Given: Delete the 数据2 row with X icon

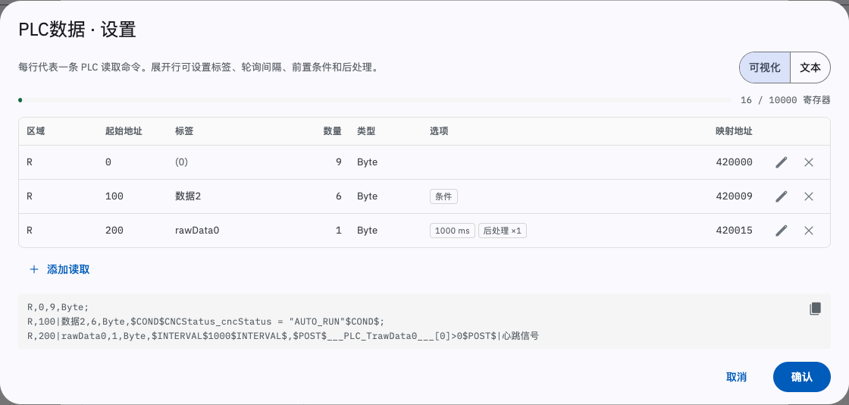Looking at the screenshot, I should 808,196.
